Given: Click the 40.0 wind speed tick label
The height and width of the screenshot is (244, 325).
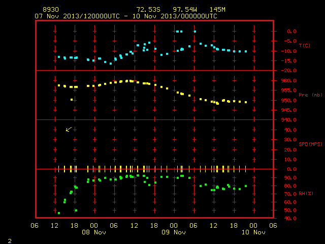Looking at the screenshot, I should pos(290,130).
